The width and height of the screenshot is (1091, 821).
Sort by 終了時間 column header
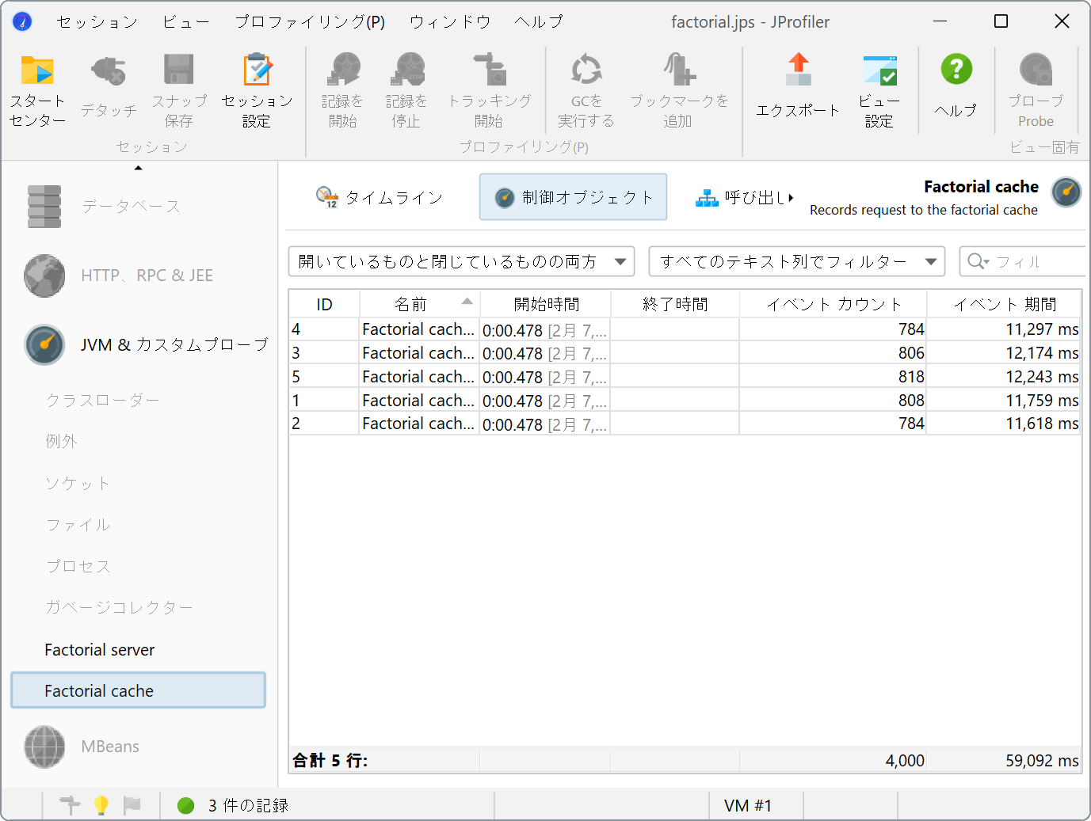(675, 304)
